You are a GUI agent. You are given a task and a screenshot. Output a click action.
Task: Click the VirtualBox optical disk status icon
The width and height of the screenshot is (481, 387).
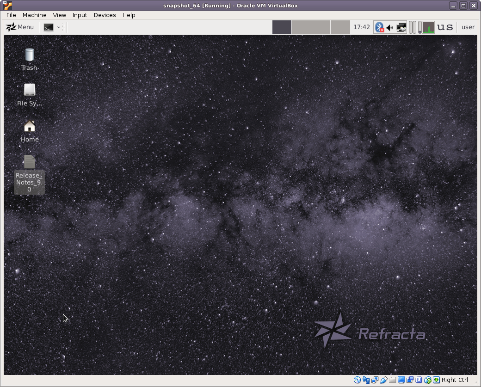pyautogui.click(x=357, y=380)
